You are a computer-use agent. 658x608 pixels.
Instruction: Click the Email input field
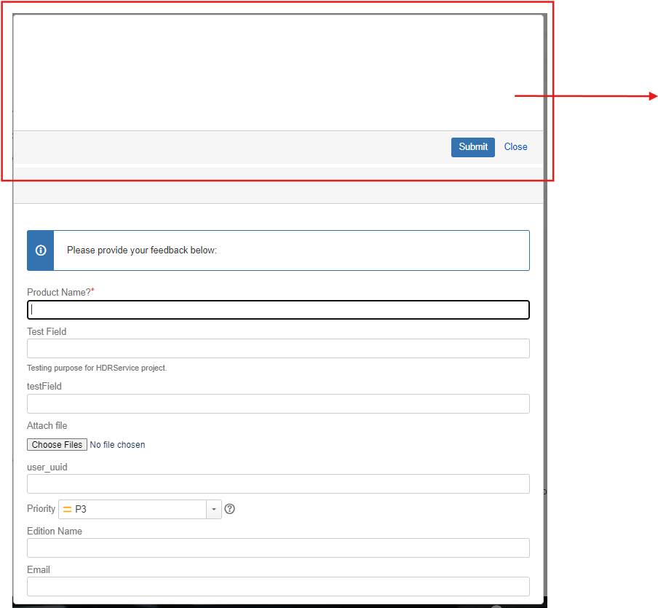point(278,587)
